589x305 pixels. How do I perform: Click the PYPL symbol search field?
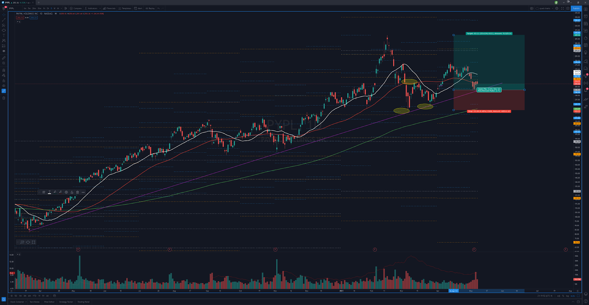(15, 8)
